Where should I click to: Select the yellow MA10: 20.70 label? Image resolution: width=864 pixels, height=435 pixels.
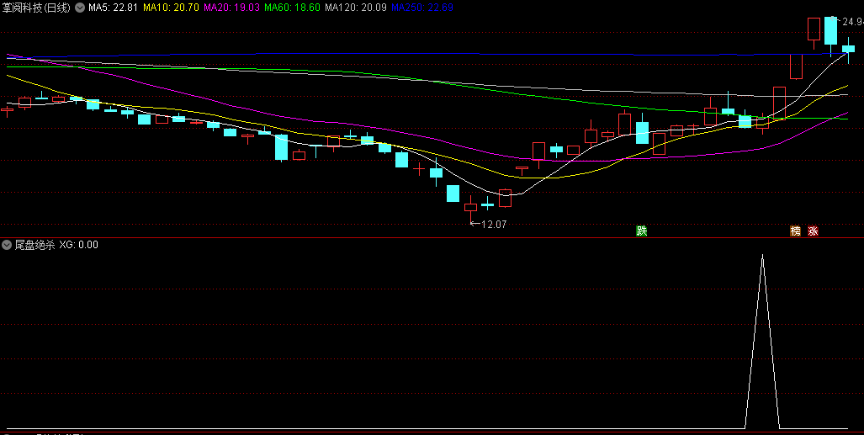point(170,8)
